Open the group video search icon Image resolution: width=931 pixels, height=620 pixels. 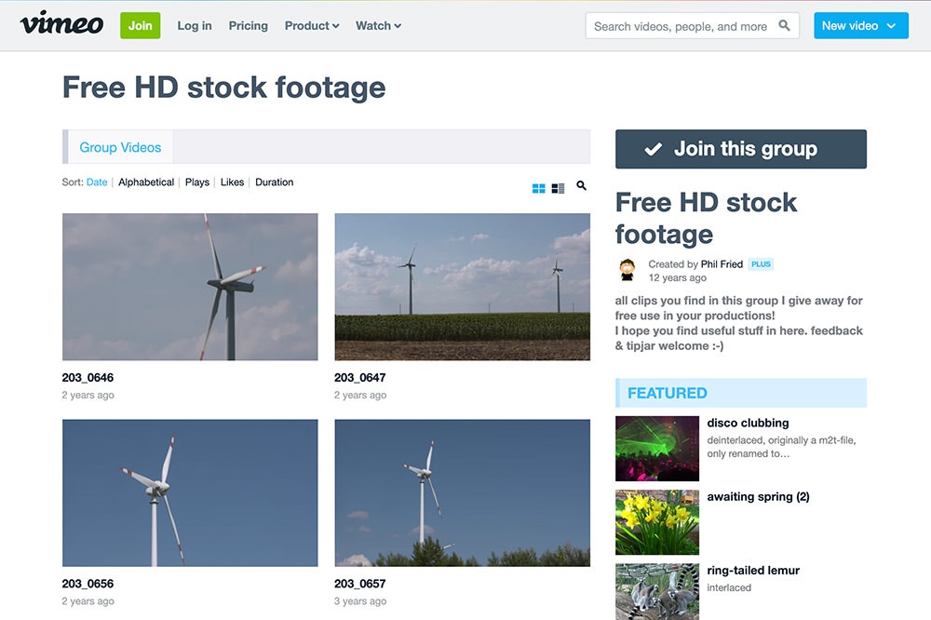coord(581,186)
